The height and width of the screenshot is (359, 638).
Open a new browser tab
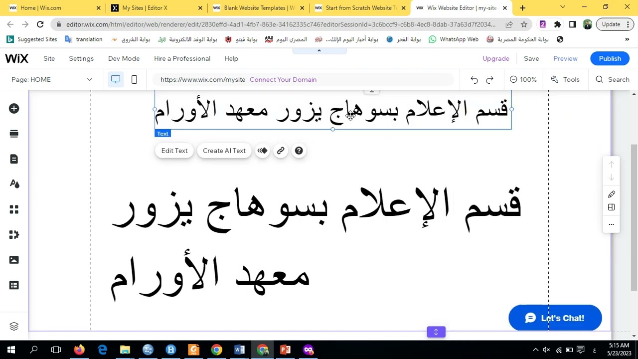pyautogui.click(x=522, y=8)
